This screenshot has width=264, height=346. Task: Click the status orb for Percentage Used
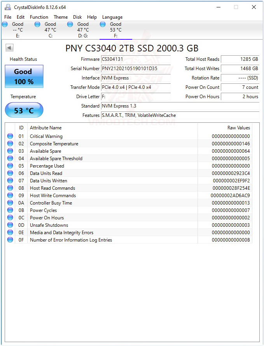pos(10,166)
